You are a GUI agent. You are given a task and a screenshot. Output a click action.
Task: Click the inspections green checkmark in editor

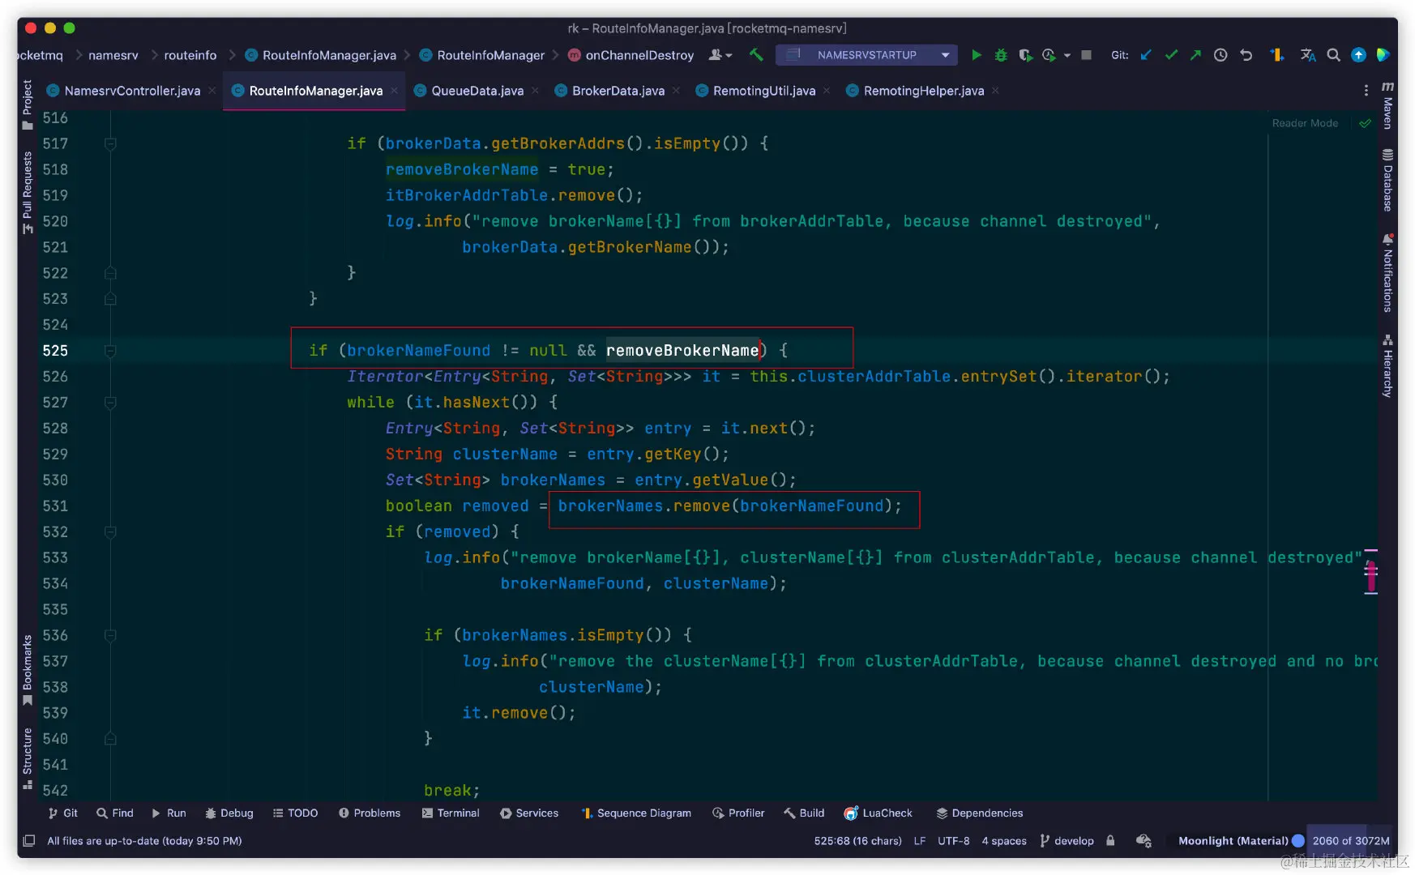[x=1366, y=123]
